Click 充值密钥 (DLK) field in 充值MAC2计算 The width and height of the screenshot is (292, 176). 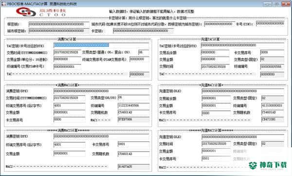pyautogui.click(x=243, y=137)
